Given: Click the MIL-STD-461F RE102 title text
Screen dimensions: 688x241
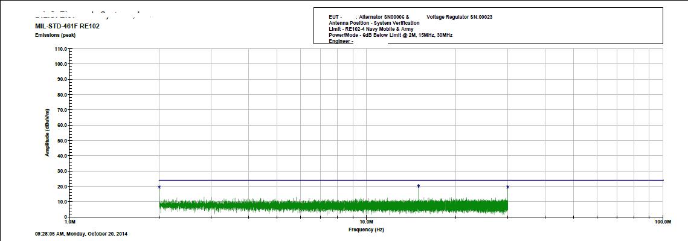Looking at the screenshot, I should [x=67, y=27].
